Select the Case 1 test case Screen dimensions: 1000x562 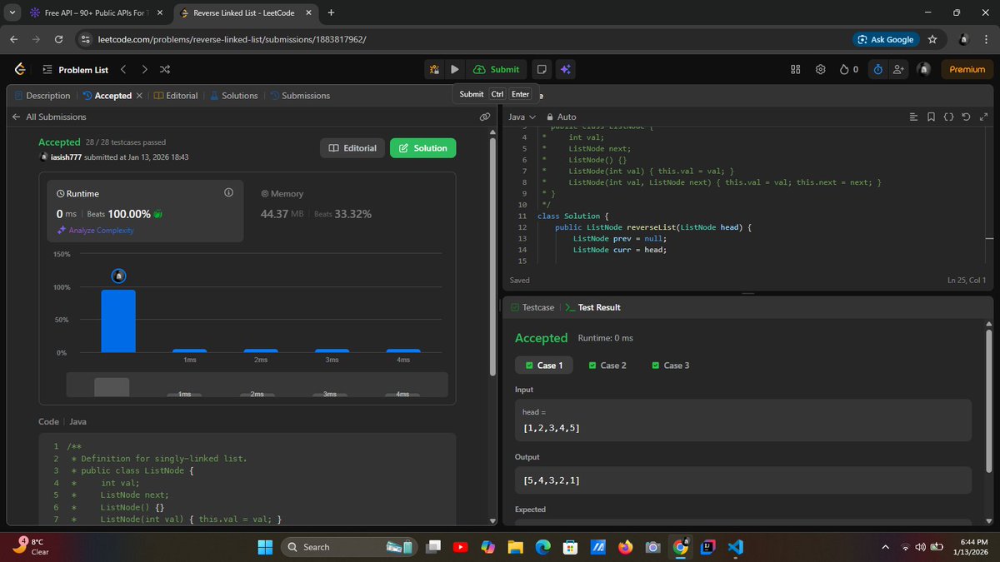click(x=544, y=366)
